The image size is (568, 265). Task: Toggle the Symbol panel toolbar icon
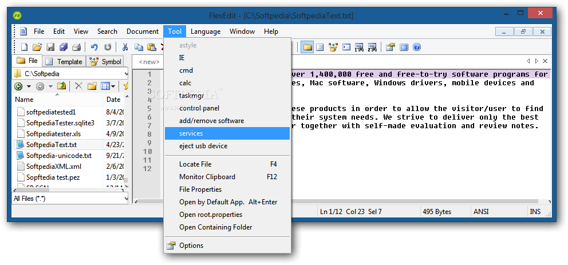(x=333, y=47)
